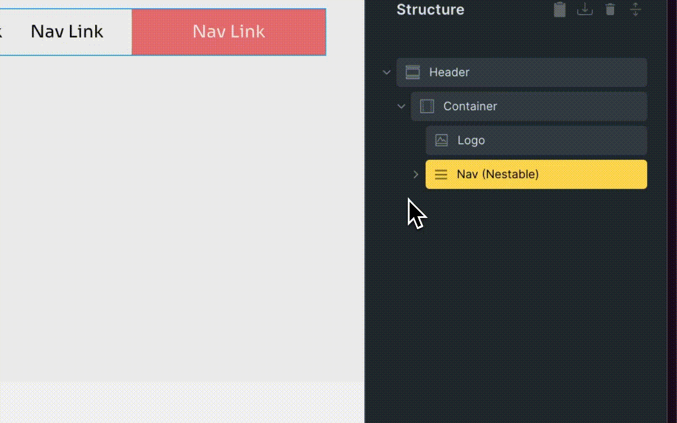The height and width of the screenshot is (423, 677).
Task: Click the red highlighted Nav Link
Action: (229, 32)
